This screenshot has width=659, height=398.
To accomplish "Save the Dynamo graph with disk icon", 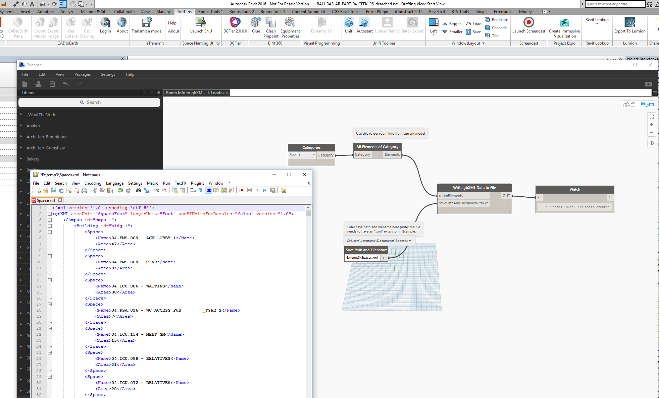I will [52, 84].
